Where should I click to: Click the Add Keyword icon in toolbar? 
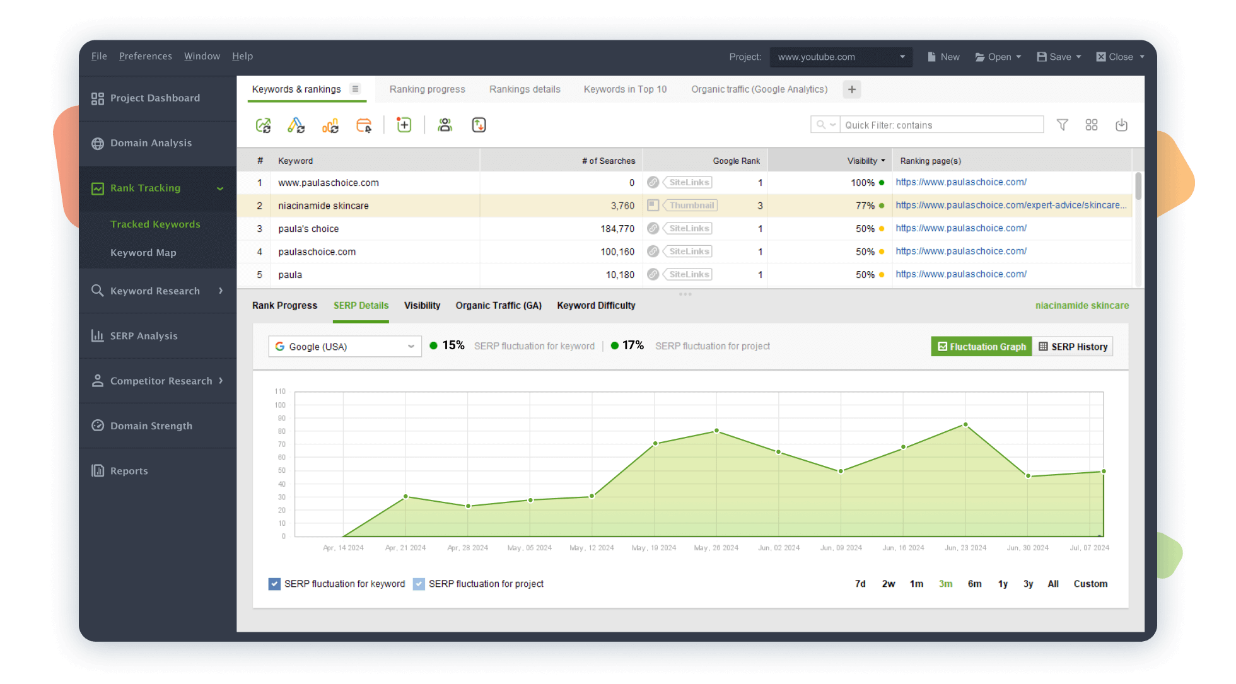coord(404,125)
